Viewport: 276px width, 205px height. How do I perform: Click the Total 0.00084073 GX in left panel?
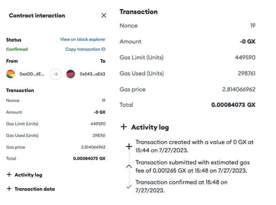point(89,158)
